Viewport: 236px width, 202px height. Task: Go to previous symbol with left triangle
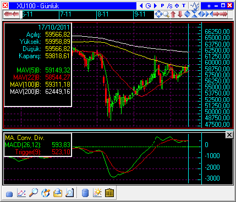click(141, 5)
